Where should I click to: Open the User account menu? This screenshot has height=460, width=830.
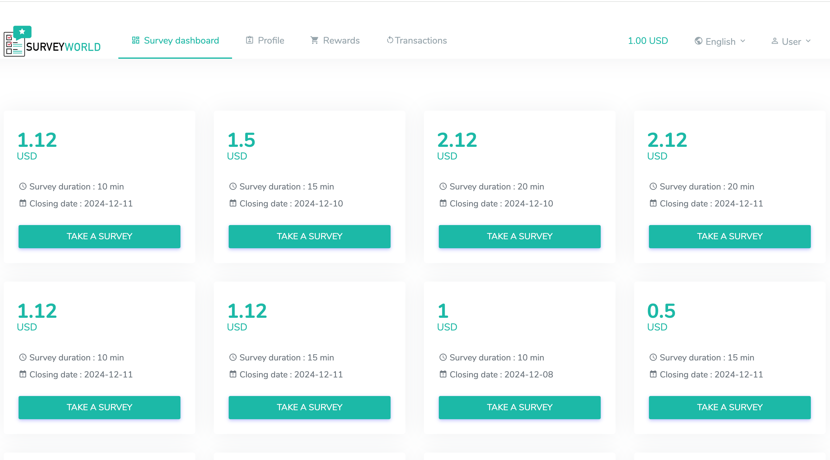point(791,42)
